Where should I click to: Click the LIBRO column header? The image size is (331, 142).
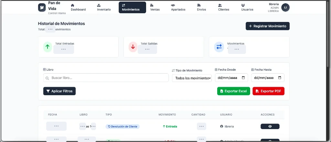coord(84,115)
